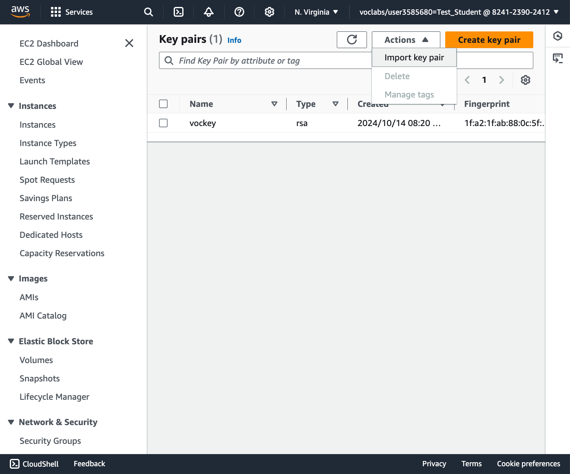Choose Delete in Actions menu
Viewport: 570px width, 474px height.
414,76
